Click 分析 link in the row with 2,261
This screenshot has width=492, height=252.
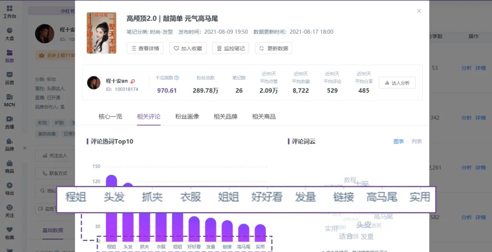466,168
